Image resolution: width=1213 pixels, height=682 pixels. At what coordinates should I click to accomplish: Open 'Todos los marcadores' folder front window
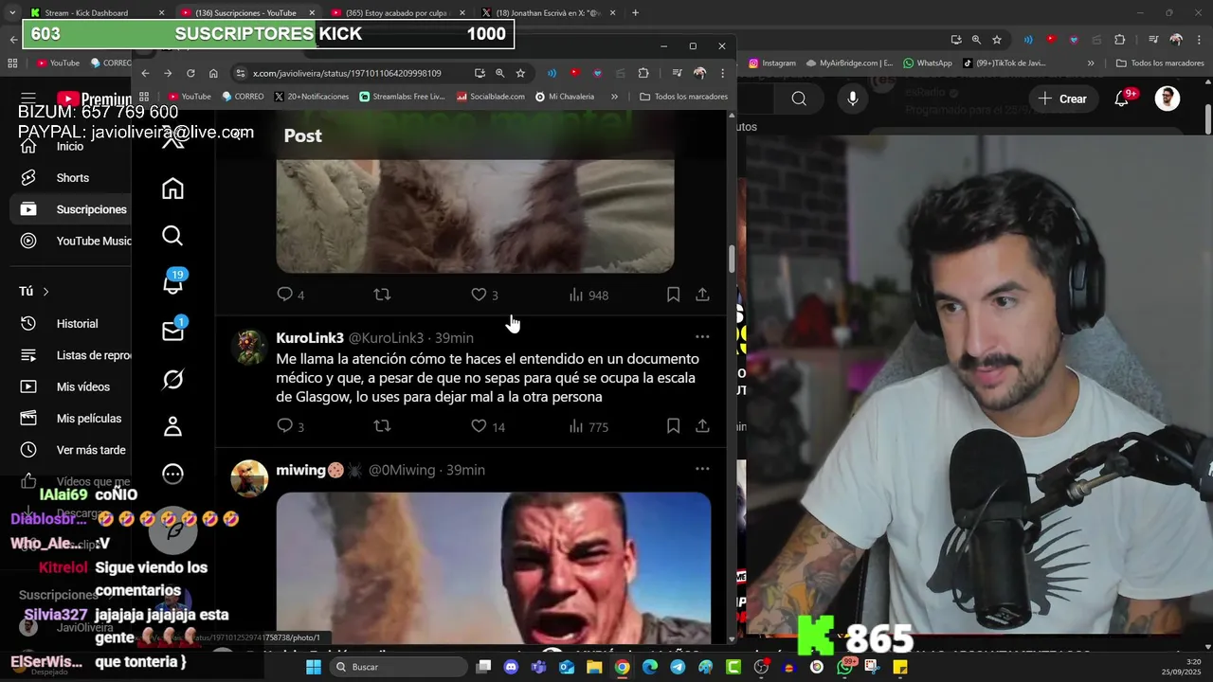pos(683,97)
